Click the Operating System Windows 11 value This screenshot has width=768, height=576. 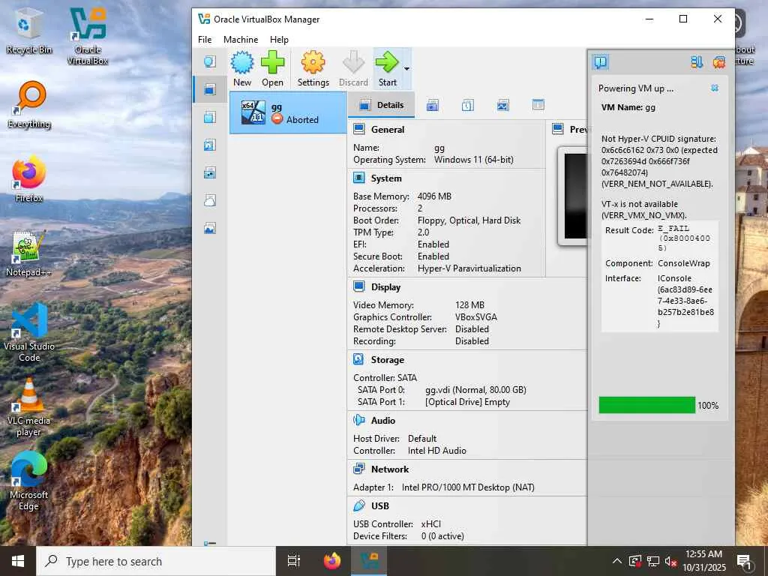point(474,160)
